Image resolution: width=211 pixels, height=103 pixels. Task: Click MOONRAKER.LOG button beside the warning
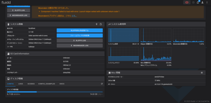pos(18,15)
